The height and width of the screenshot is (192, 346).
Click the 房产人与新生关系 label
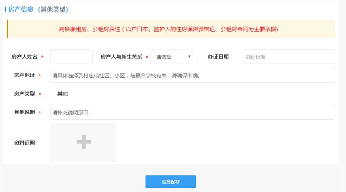[121, 57]
